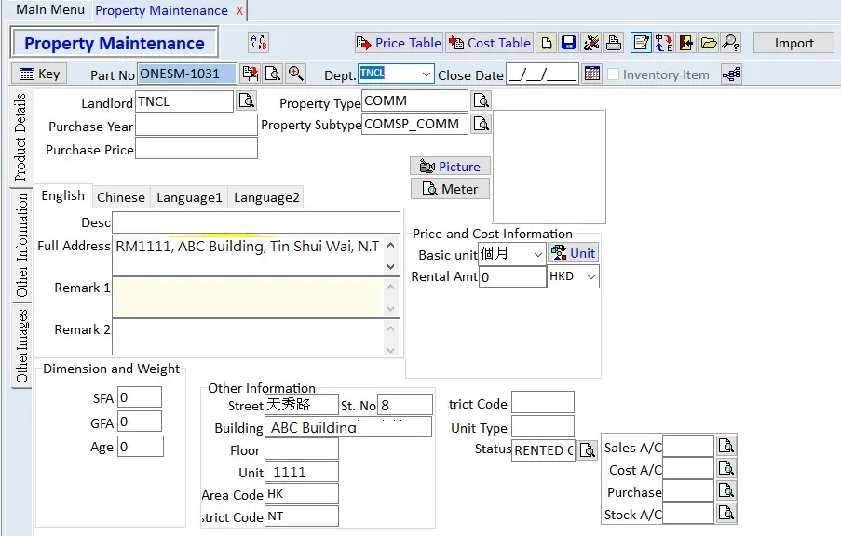Expand the Dept. dropdown

[x=426, y=74]
